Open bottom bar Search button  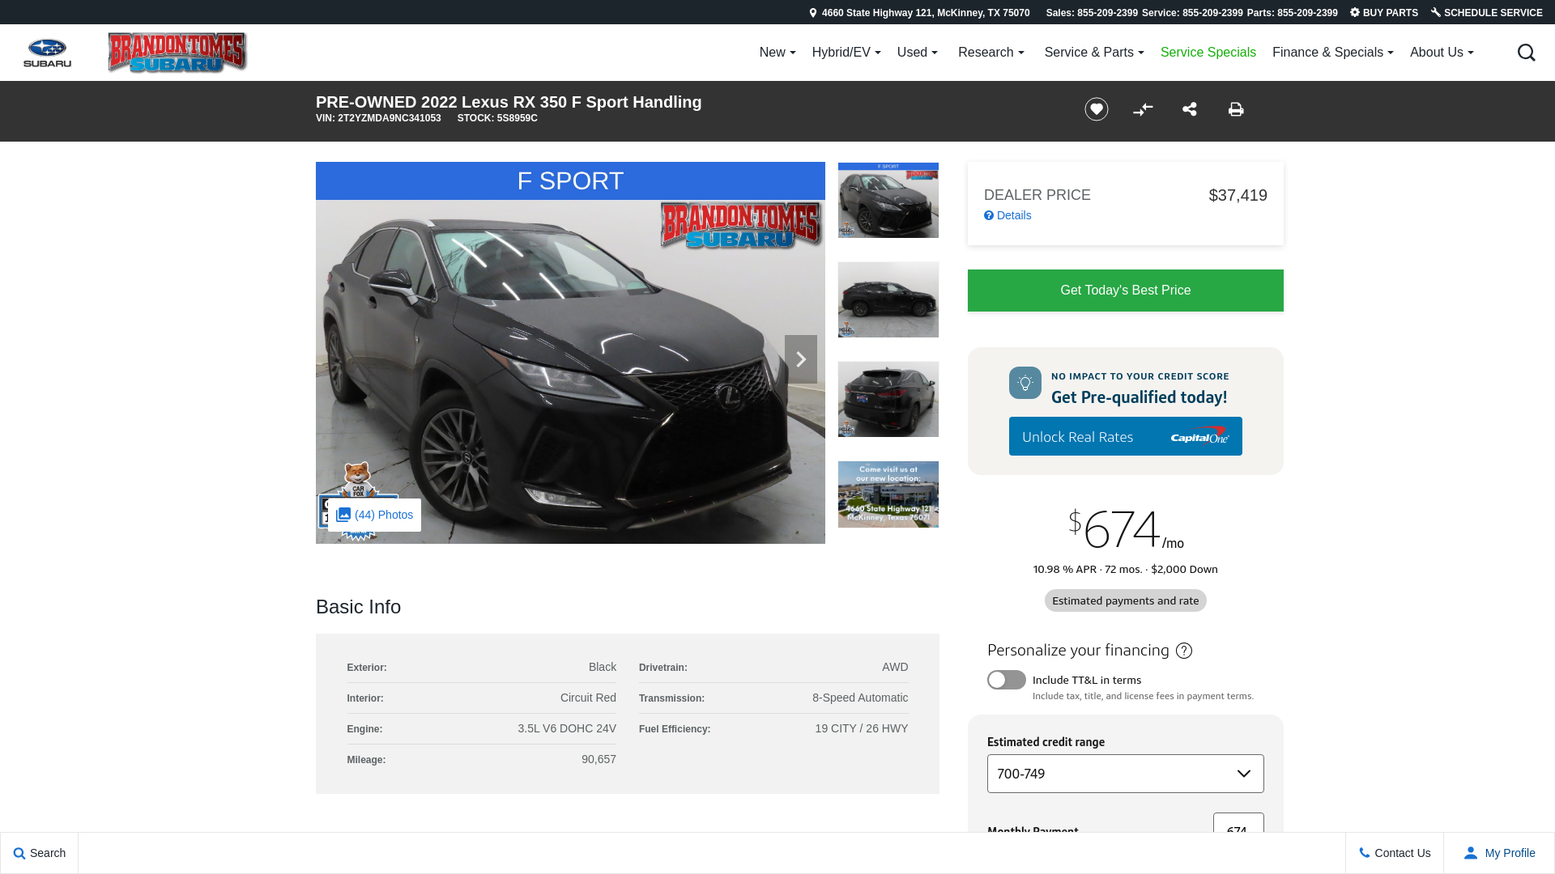(x=40, y=853)
